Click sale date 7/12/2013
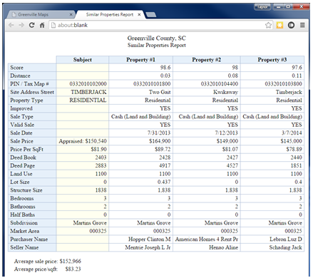 [227, 133]
